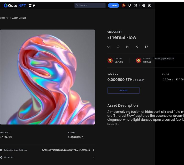Image resolution: width=184 pixels, height=165 pixels.
Task: Open owner avatar beside Owners label
Action: 110,60
